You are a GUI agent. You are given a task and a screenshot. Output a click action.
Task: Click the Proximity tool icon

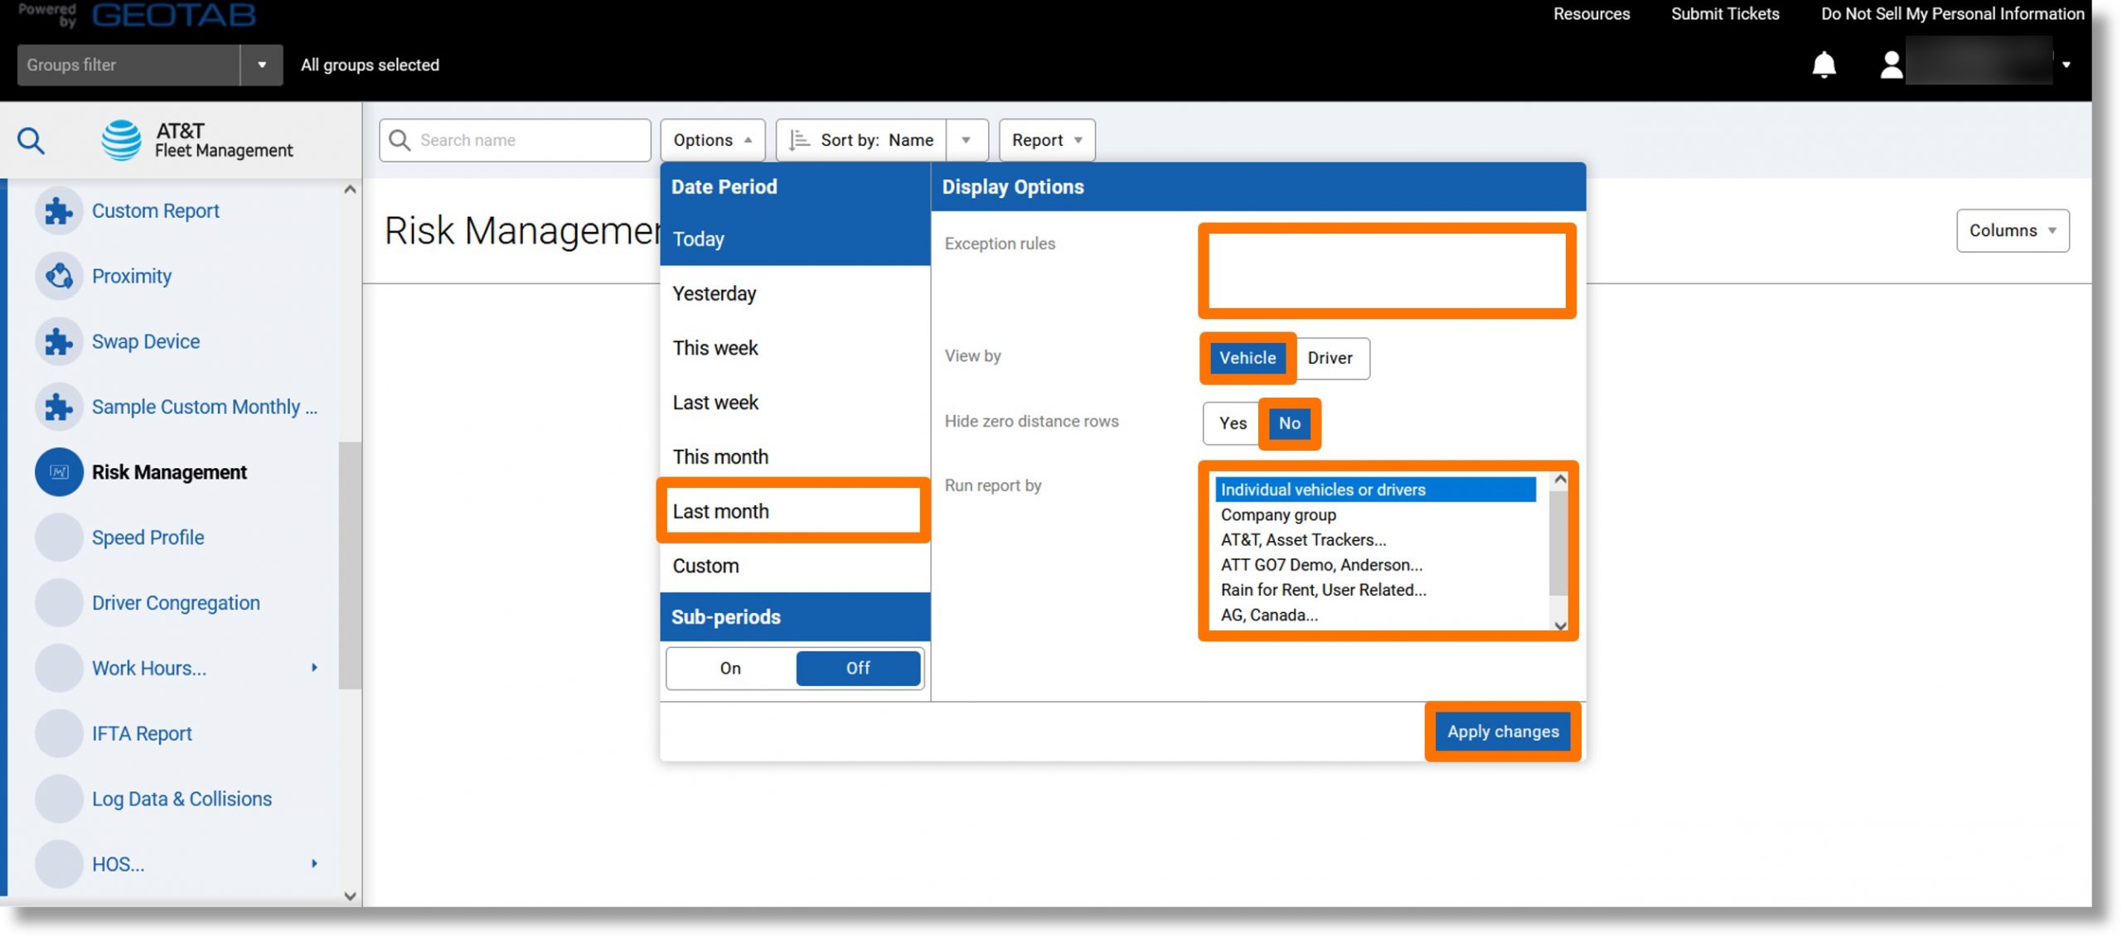(x=57, y=278)
